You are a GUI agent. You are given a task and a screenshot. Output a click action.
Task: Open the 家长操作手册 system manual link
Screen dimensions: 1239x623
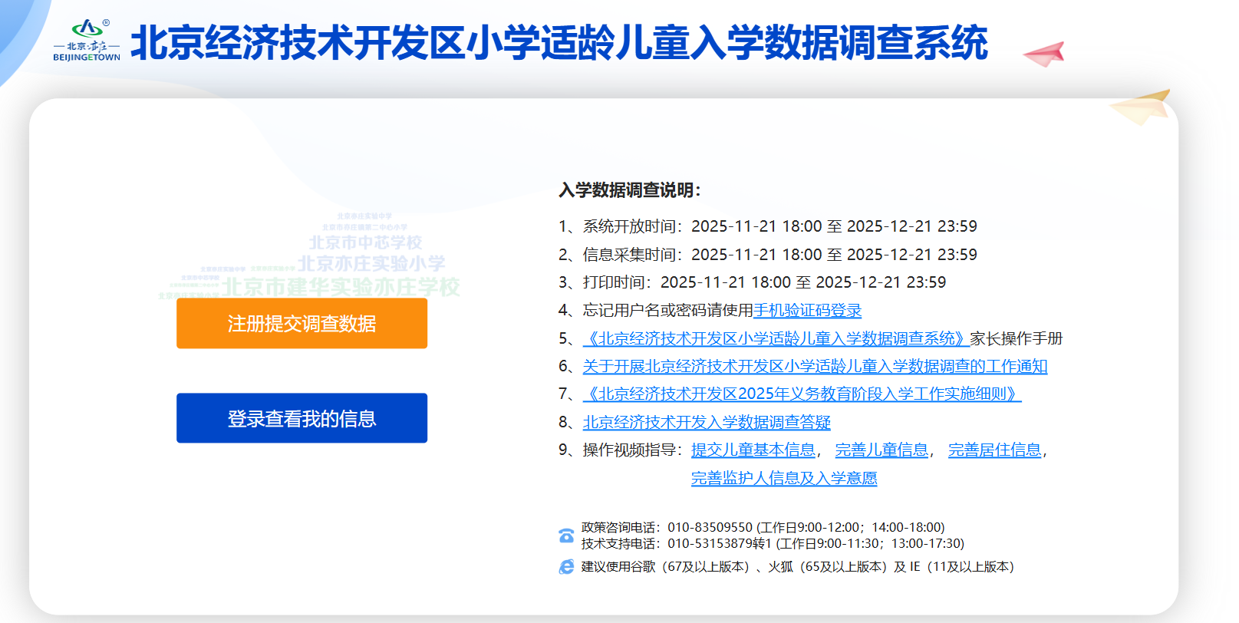point(776,338)
